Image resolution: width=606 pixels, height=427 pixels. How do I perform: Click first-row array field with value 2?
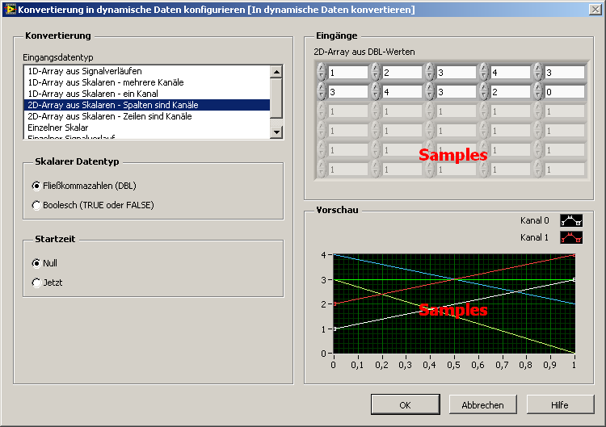click(x=402, y=73)
